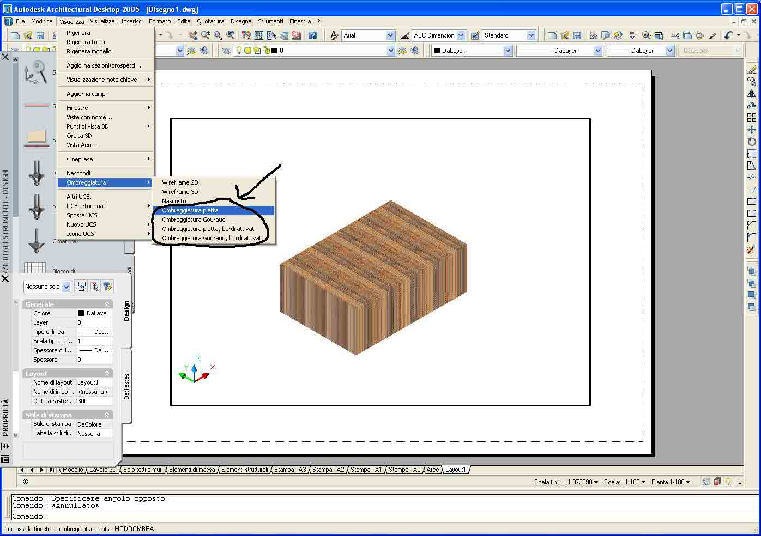Click the Undo arrow icon
Image resolution: width=761 pixels, height=536 pixels.
[x=728, y=35]
